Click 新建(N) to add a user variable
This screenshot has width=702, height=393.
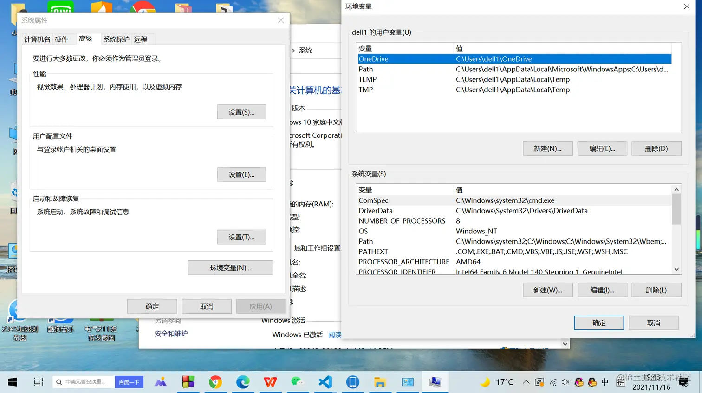[547, 148]
